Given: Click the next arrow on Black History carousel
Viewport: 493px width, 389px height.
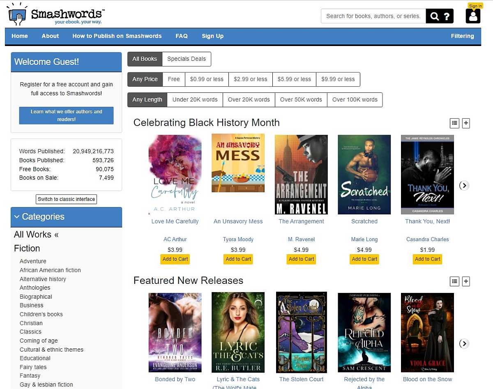Looking at the screenshot, I should point(464,186).
